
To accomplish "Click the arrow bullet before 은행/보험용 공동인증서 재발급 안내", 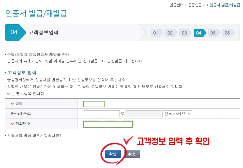I will (5, 54).
